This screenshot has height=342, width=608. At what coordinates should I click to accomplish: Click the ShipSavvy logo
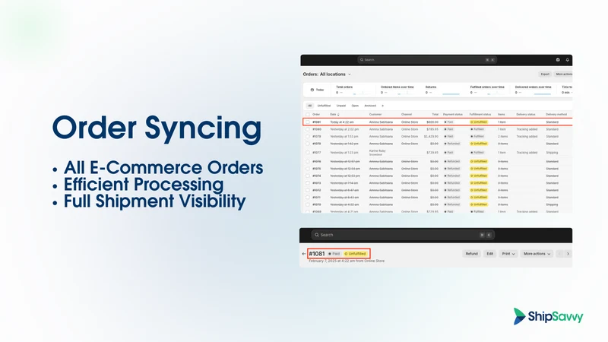(548, 316)
